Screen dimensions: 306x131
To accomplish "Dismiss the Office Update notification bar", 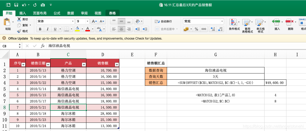I will [x=4, y=38].
